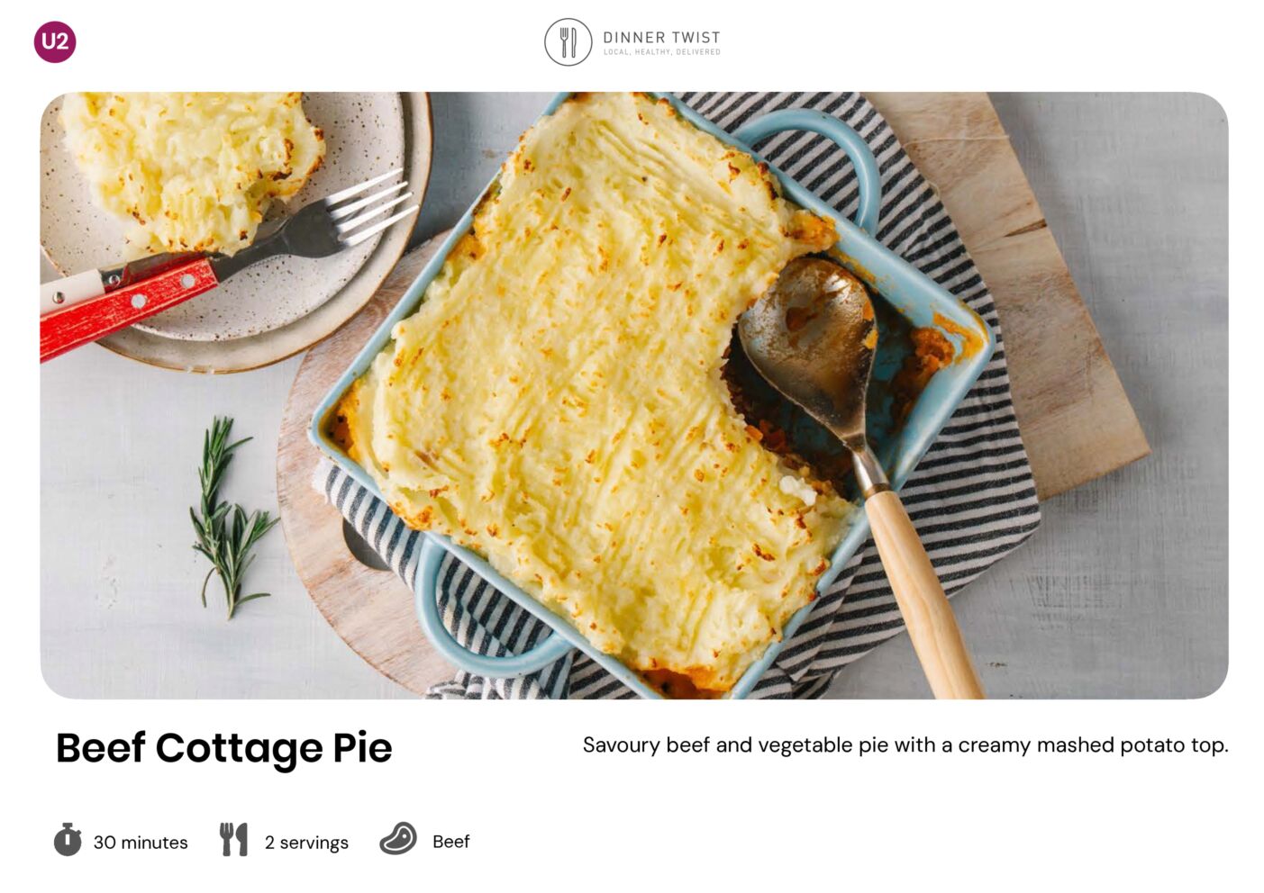The width and height of the screenshot is (1264, 893).
Task: Select the Beef protein label
Action: pyautogui.click(x=450, y=842)
